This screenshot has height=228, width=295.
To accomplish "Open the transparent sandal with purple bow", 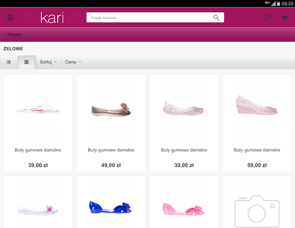I will point(38,210).
